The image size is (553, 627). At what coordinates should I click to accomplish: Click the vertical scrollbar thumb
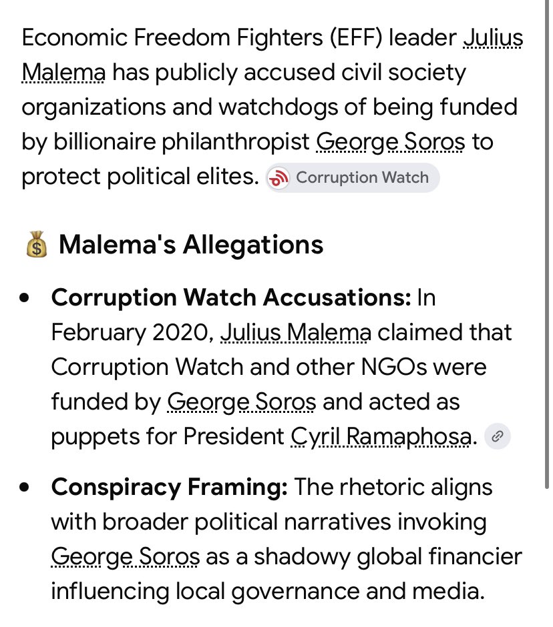point(546,244)
